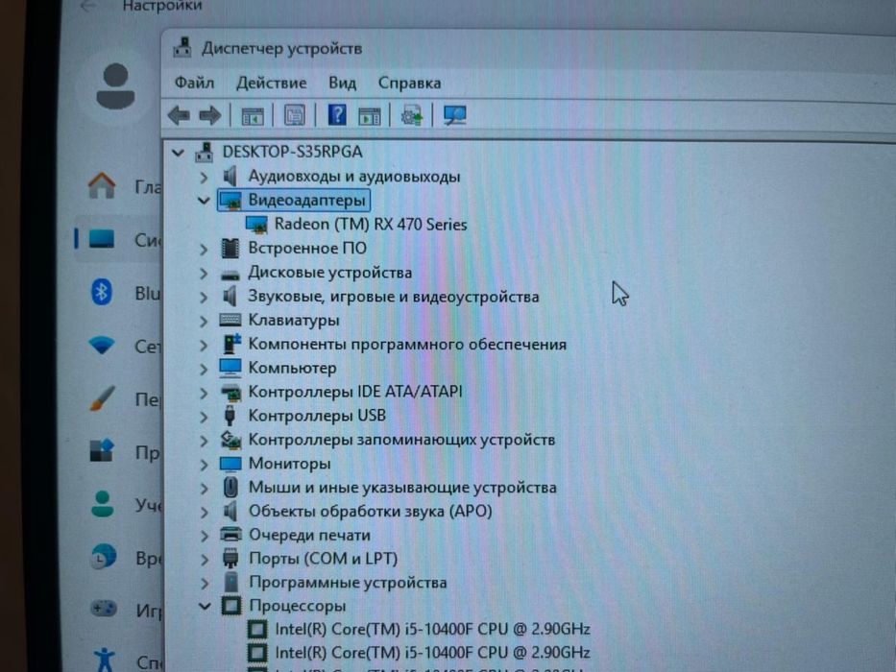Select the Видеоадаптеры category label
The width and height of the screenshot is (896, 672).
(x=306, y=201)
